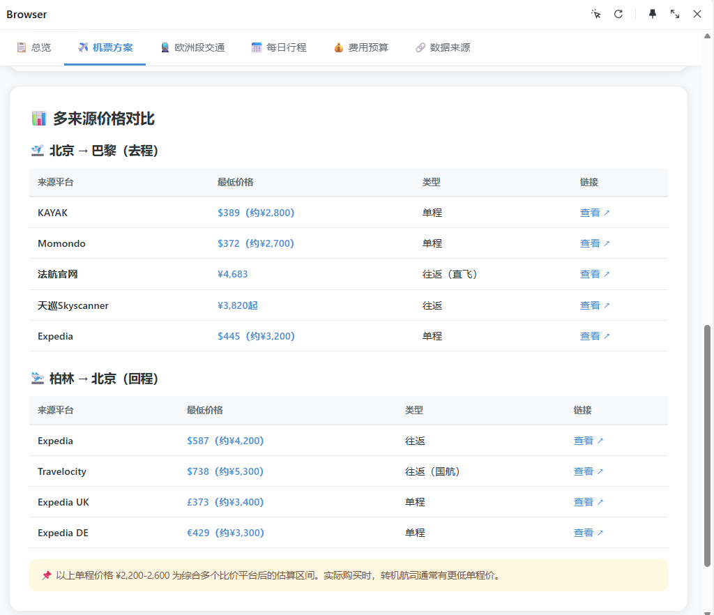
Task: Open the 法航官网 查看 link
Action: [594, 274]
